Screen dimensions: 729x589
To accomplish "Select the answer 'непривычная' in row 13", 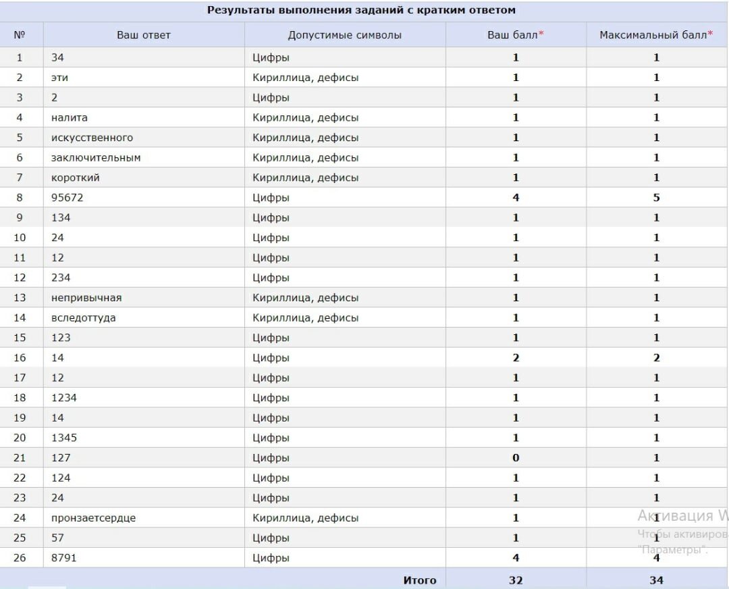I will point(86,298).
